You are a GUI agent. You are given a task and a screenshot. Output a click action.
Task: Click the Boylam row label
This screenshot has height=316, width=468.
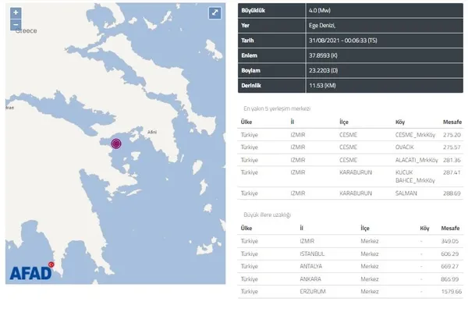click(250, 70)
